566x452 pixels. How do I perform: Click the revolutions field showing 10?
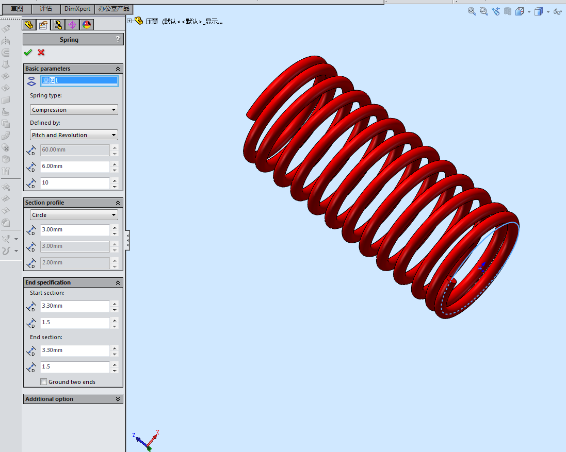click(75, 183)
